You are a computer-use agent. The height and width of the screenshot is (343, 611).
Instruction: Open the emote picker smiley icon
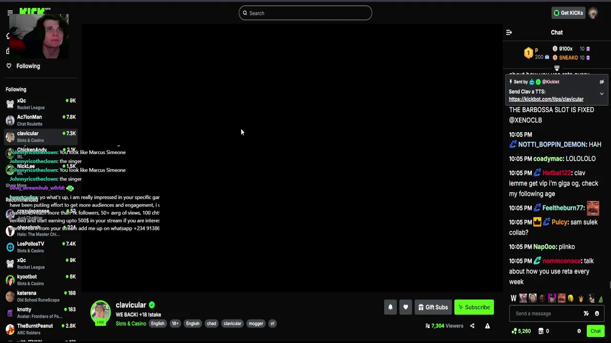click(x=597, y=313)
